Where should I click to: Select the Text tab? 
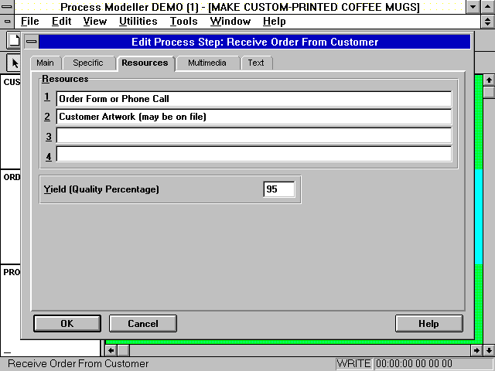point(255,63)
